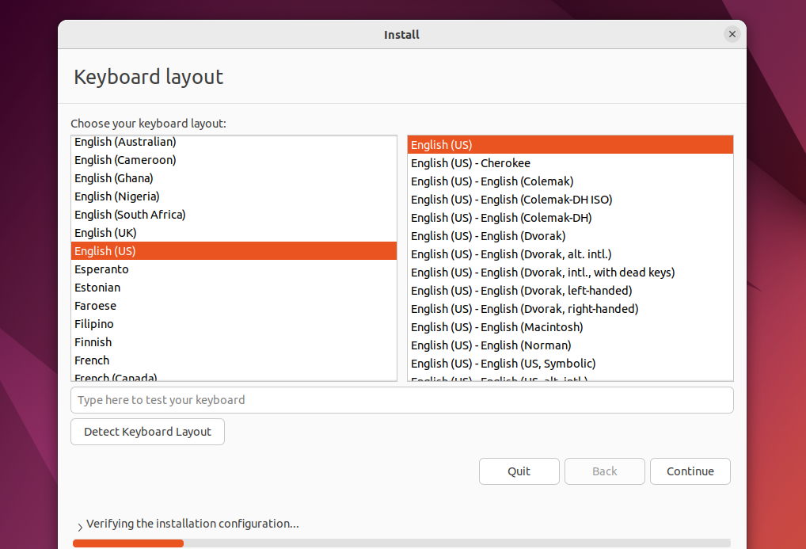Pick English (Macintosh) variant
Screen dimensions: 806x549
click(570, 327)
